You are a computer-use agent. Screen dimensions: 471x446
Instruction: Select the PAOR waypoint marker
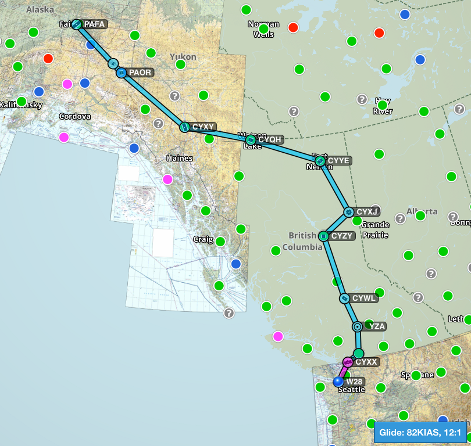[x=122, y=73]
